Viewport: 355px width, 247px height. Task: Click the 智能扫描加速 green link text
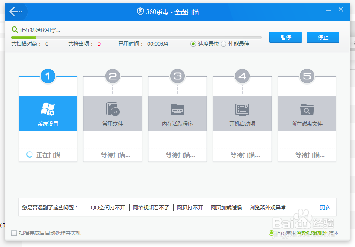312,233
